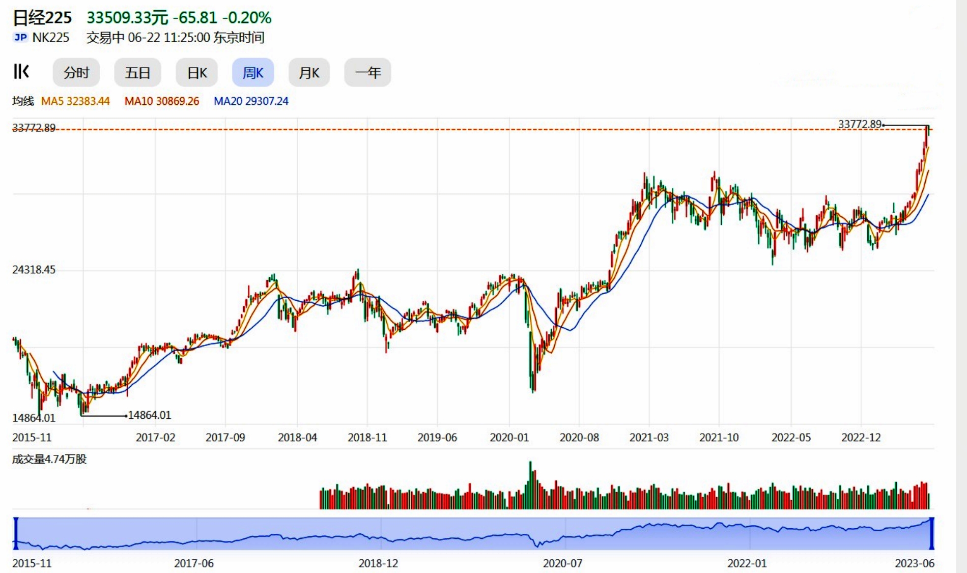Click the 2020-01 x-axis date label
This screenshot has height=573, width=967.
click(509, 438)
